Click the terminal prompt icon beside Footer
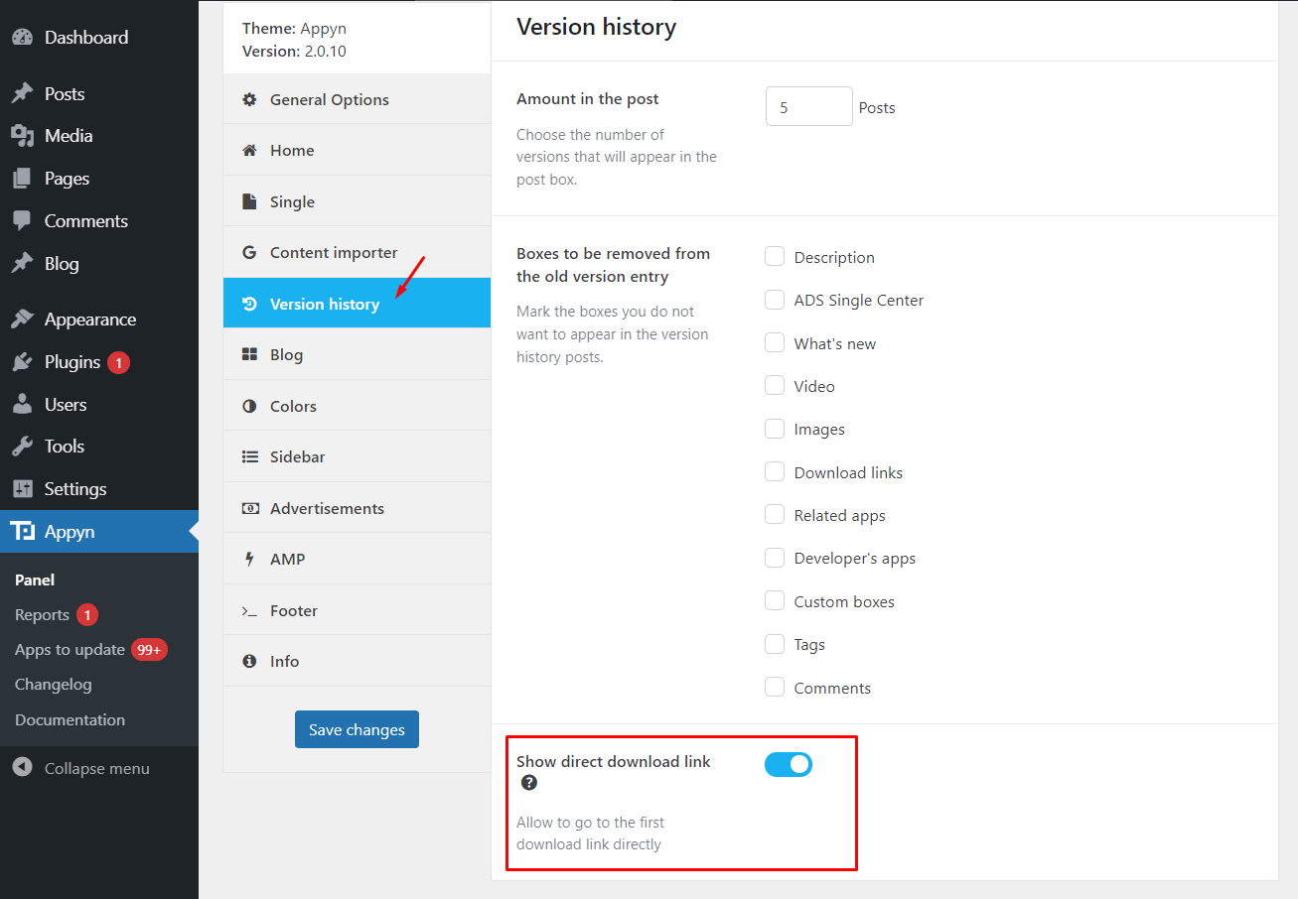 click(249, 611)
